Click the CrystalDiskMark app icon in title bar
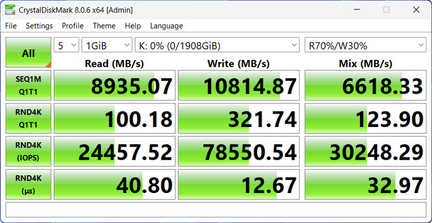 (10, 10)
